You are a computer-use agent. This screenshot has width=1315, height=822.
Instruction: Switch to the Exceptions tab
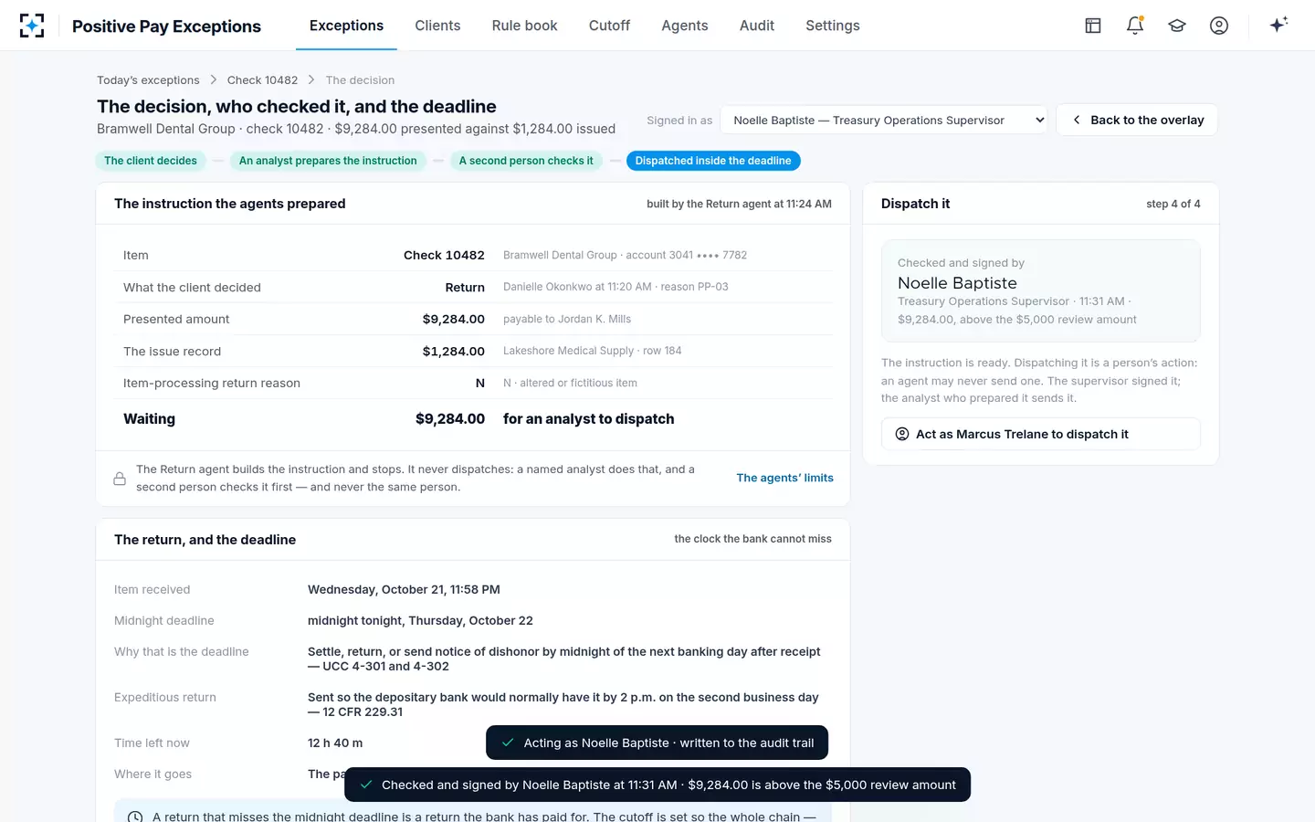pyautogui.click(x=346, y=26)
